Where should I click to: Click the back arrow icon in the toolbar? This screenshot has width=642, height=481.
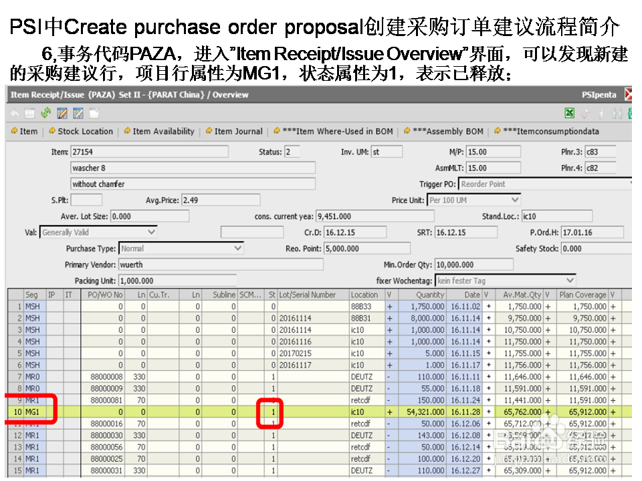[15, 113]
